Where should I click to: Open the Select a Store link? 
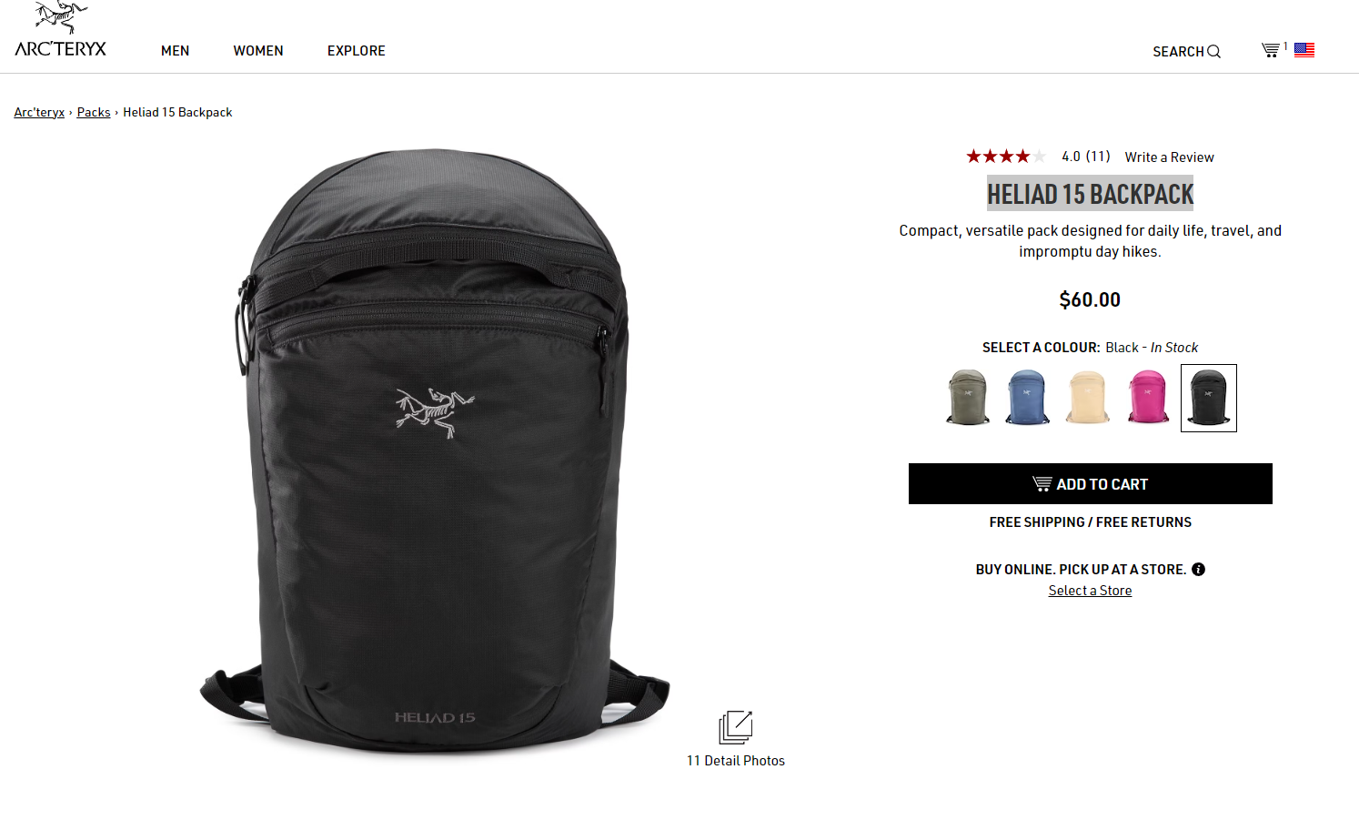[x=1090, y=591]
